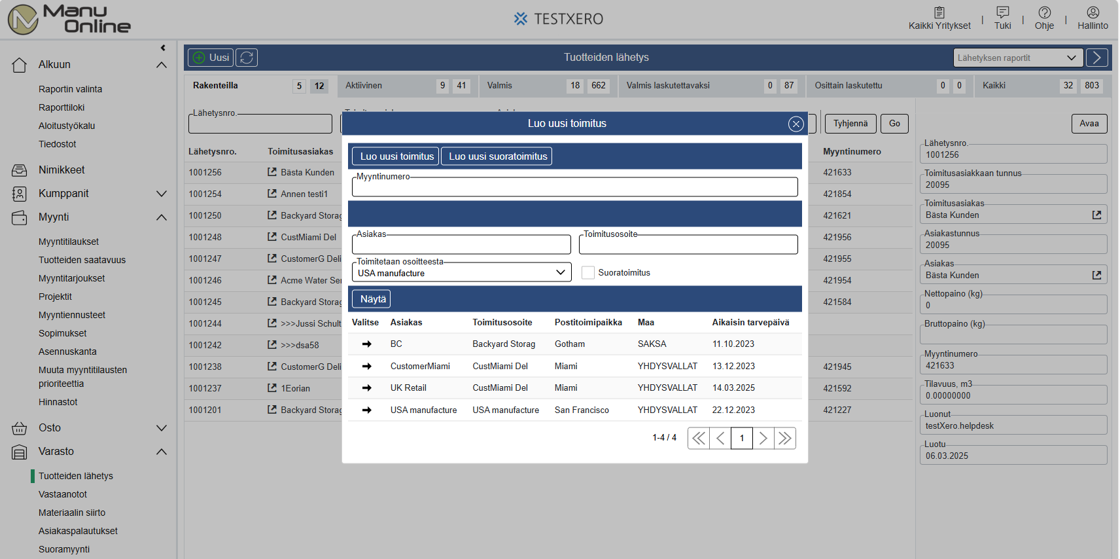Select CustomerMiami row arrow
Viewport: 1120px width, 559px height.
(x=366, y=367)
